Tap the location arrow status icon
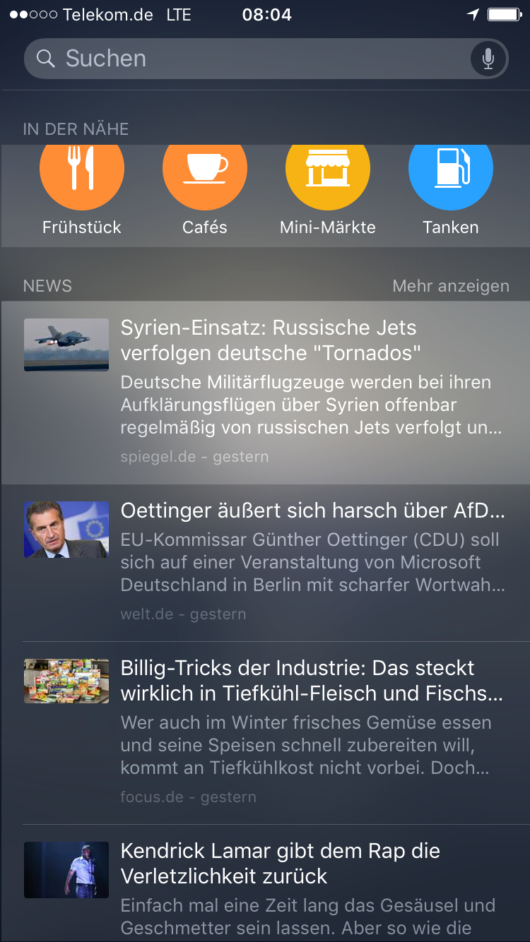This screenshot has width=530, height=942. 473,15
